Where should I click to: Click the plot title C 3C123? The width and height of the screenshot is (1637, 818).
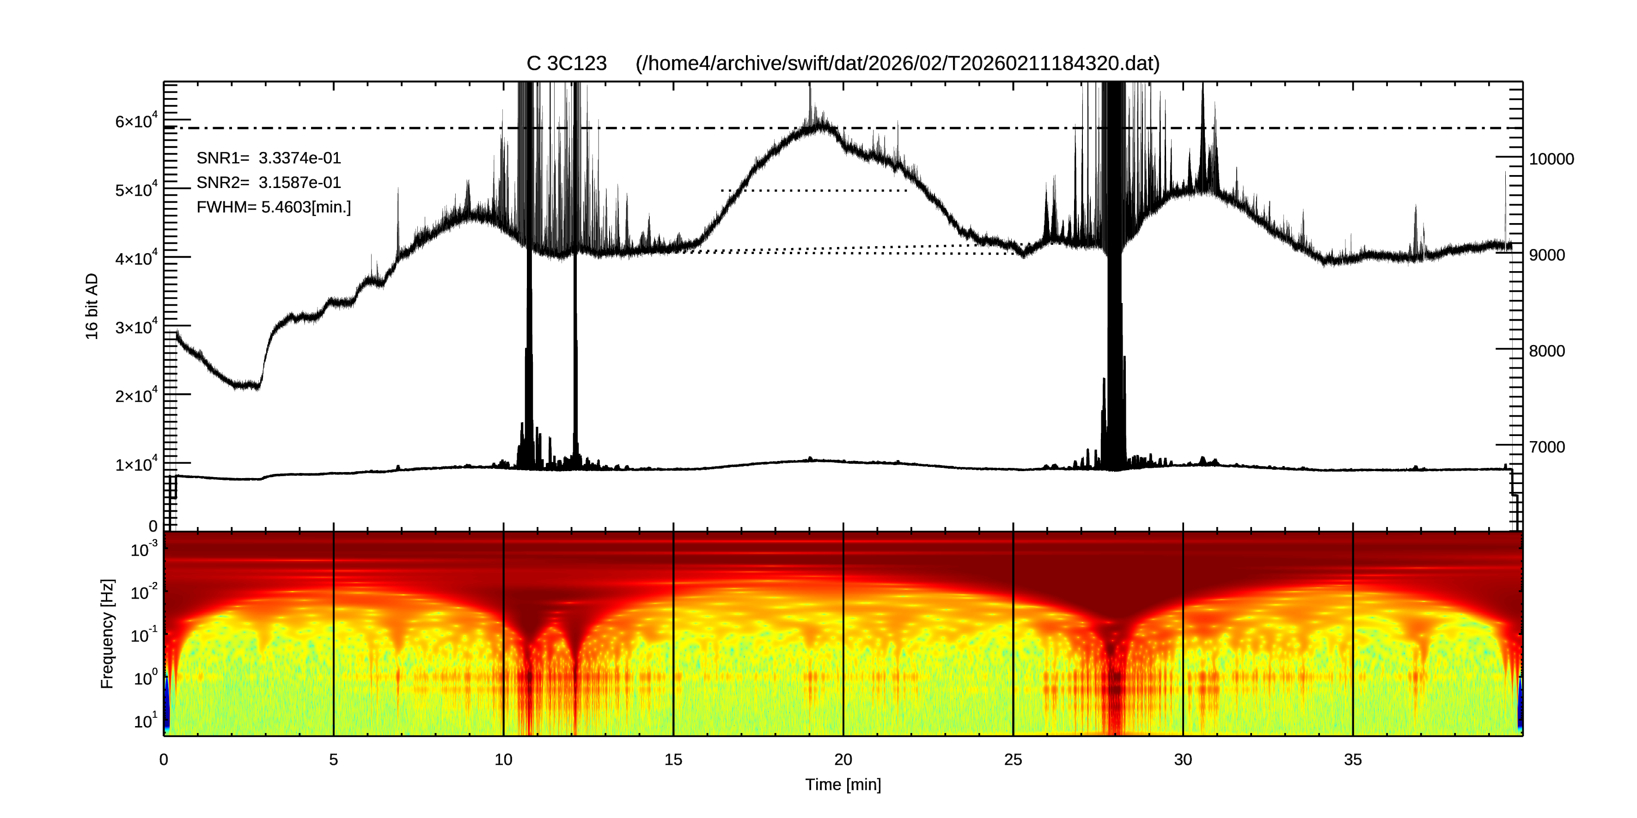click(566, 64)
